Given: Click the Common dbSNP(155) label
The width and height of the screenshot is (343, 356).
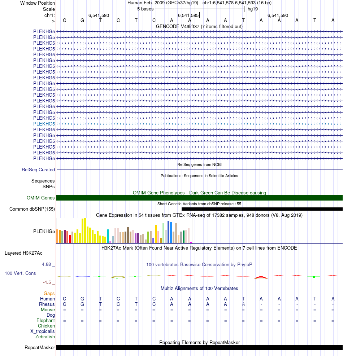Looking at the screenshot, I should 32,209.
